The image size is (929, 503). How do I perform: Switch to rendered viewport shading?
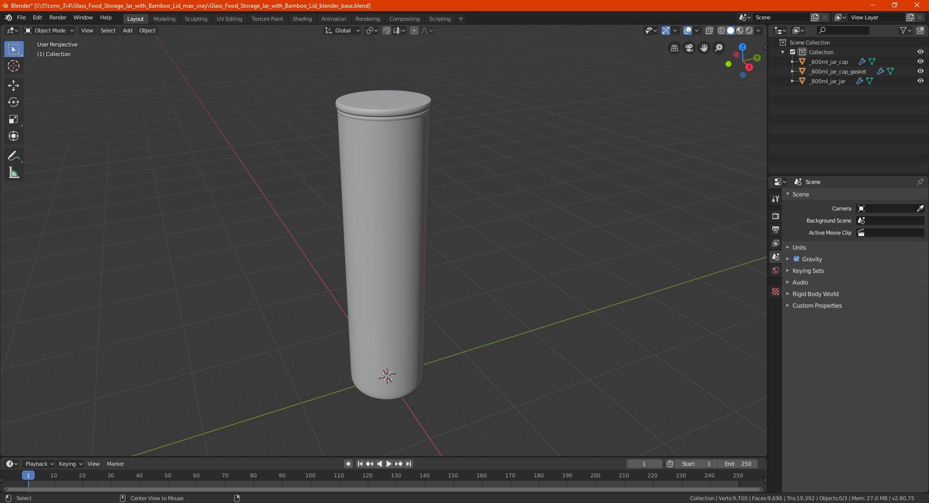pyautogui.click(x=749, y=30)
